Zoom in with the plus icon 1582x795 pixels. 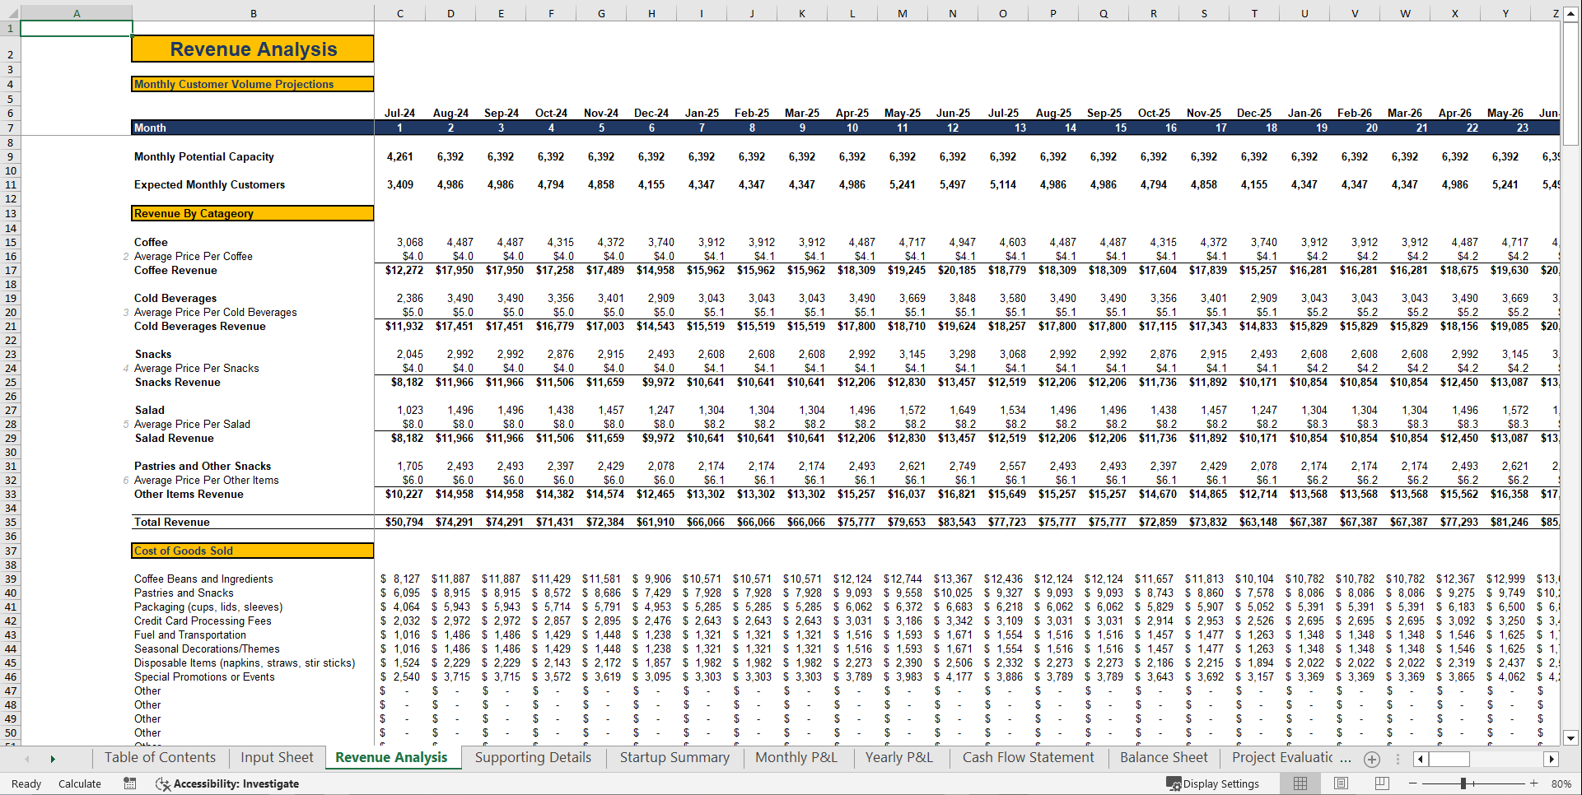(1533, 783)
